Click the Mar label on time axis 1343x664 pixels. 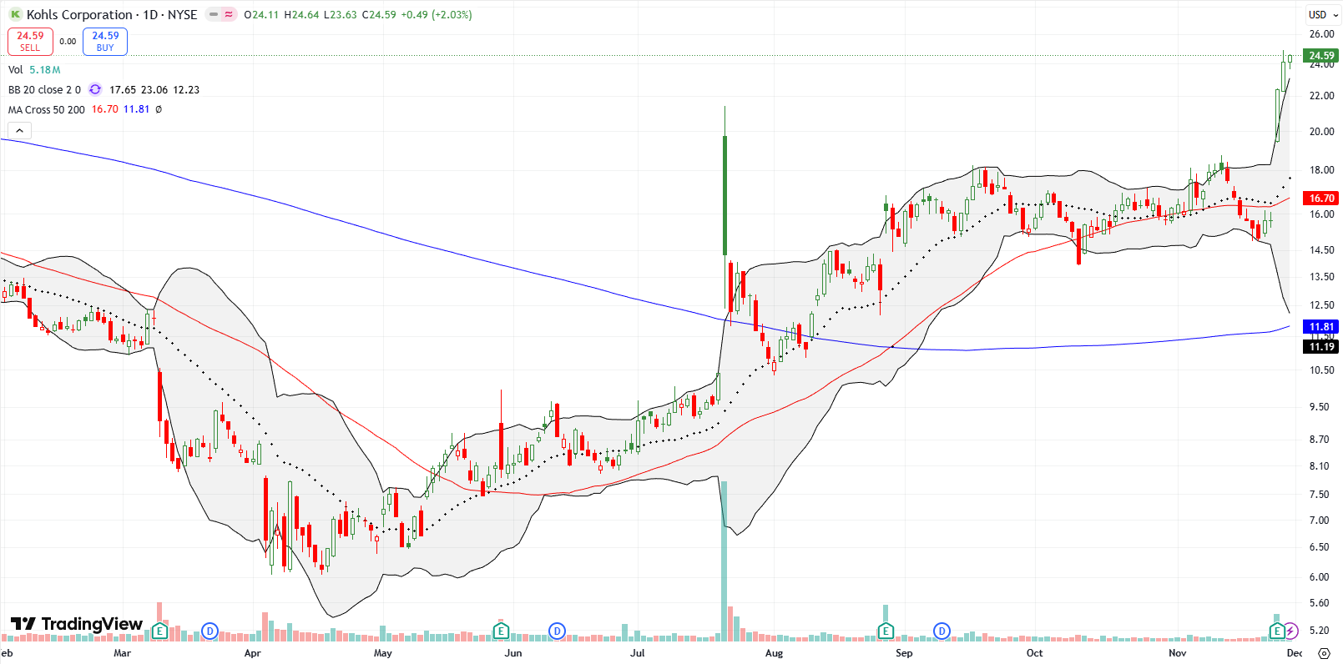pyautogui.click(x=122, y=653)
